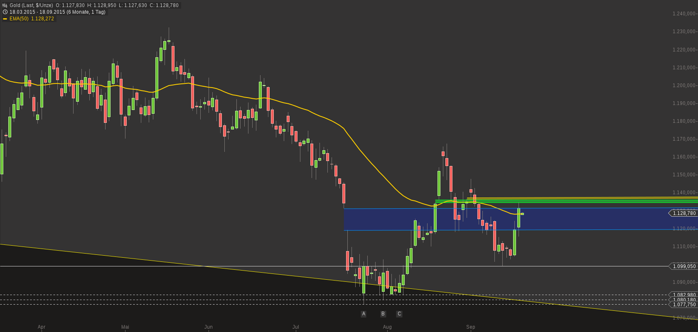Click the clock icon beside date range
Viewport: 698px width, 332px height.
[x=5, y=12]
